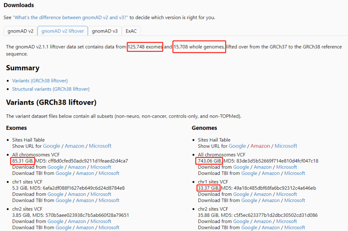Click the Genomes section heading
This screenshot has height=231, width=348.
coord(204,128)
